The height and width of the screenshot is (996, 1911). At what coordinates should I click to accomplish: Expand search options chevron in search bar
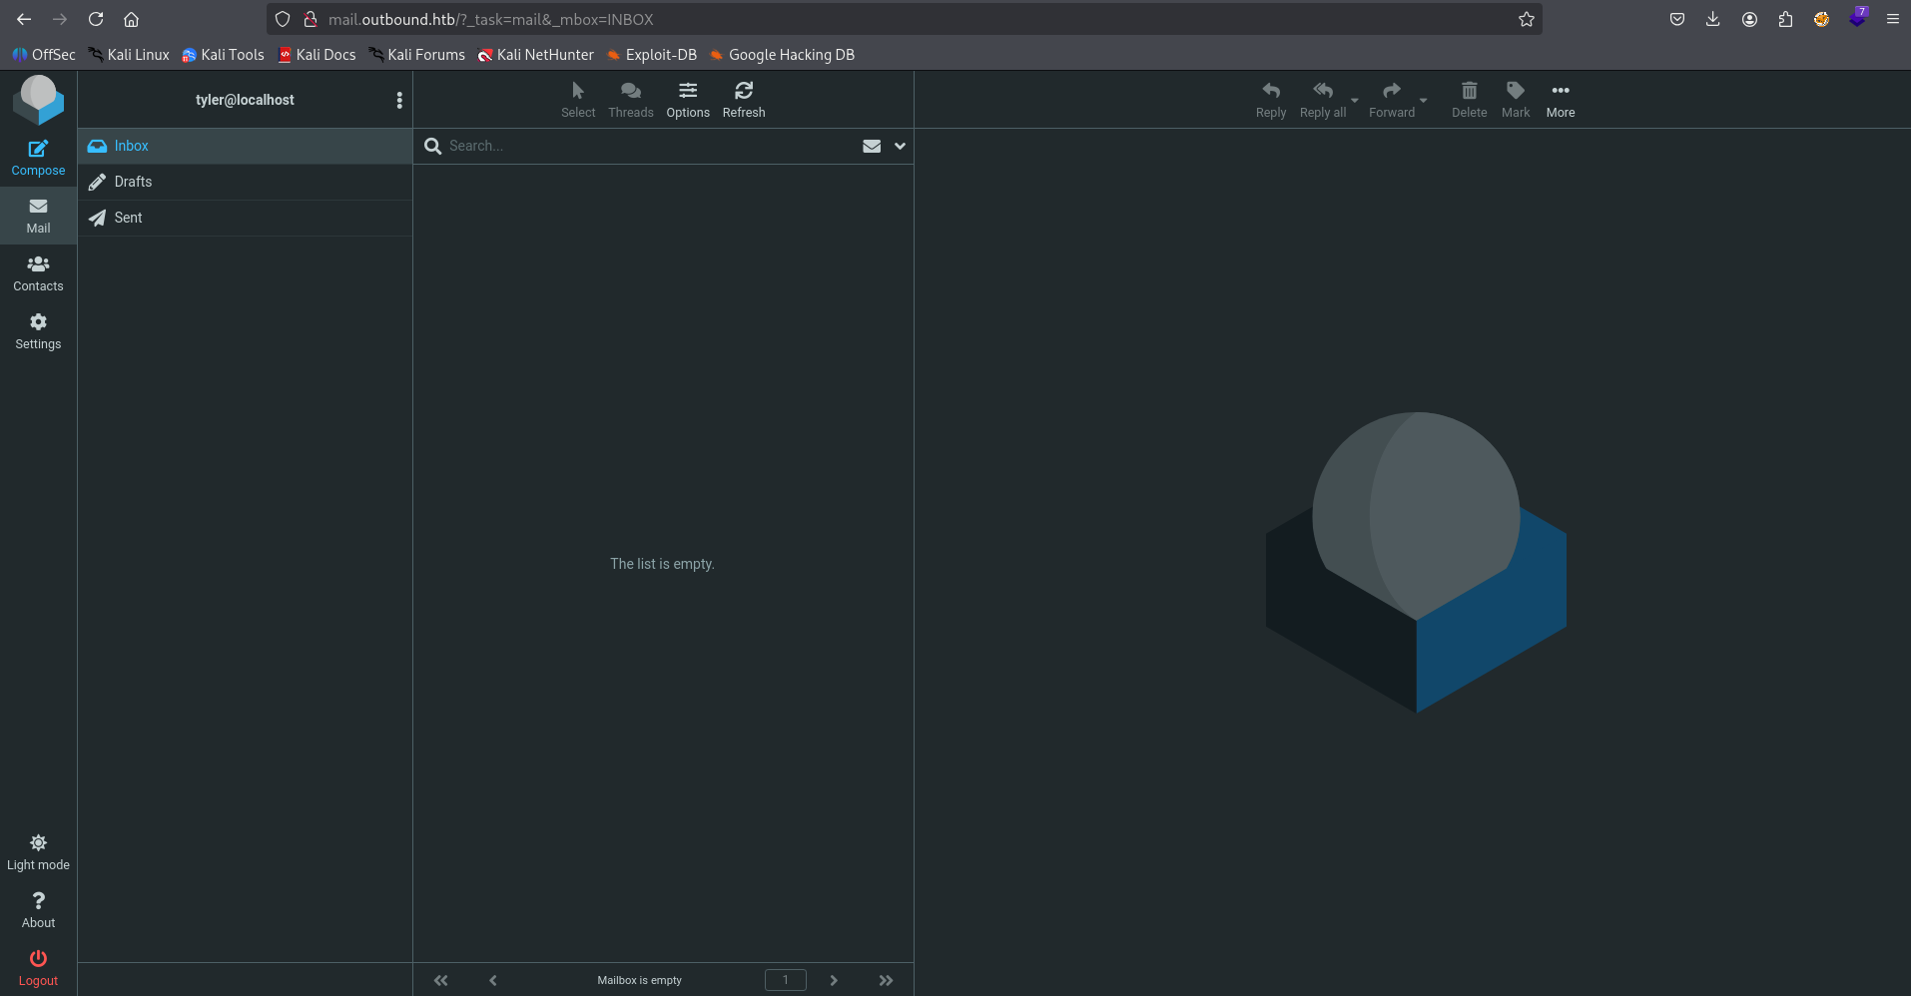click(900, 146)
